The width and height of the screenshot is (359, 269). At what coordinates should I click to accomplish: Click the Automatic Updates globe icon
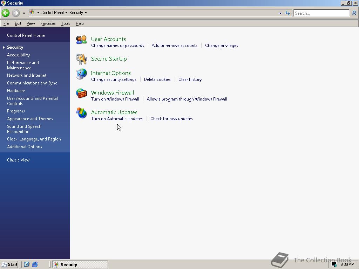coord(81,113)
